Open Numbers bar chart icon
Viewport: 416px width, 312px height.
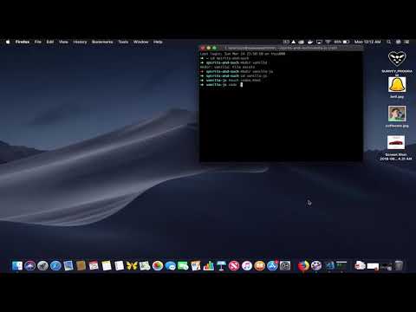tap(208, 265)
